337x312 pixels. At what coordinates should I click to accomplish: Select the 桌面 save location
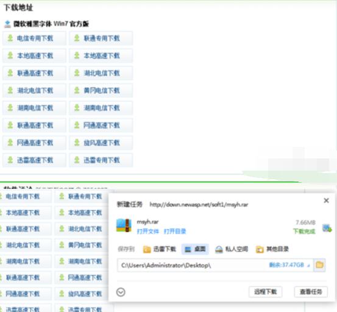(x=195, y=249)
